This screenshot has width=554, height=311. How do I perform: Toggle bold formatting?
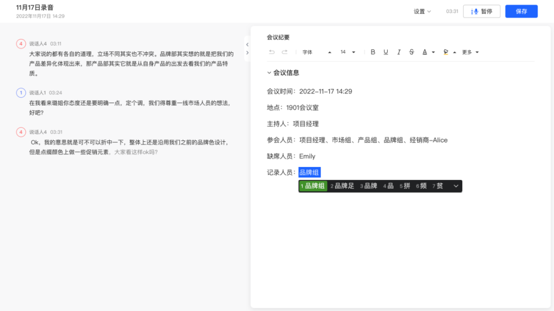[373, 52]
